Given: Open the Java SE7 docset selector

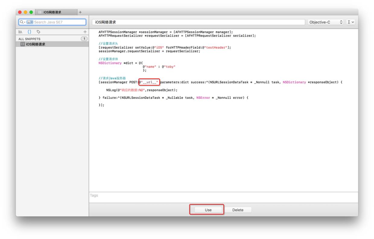Looking at the screenshot, I should (30, 22).
